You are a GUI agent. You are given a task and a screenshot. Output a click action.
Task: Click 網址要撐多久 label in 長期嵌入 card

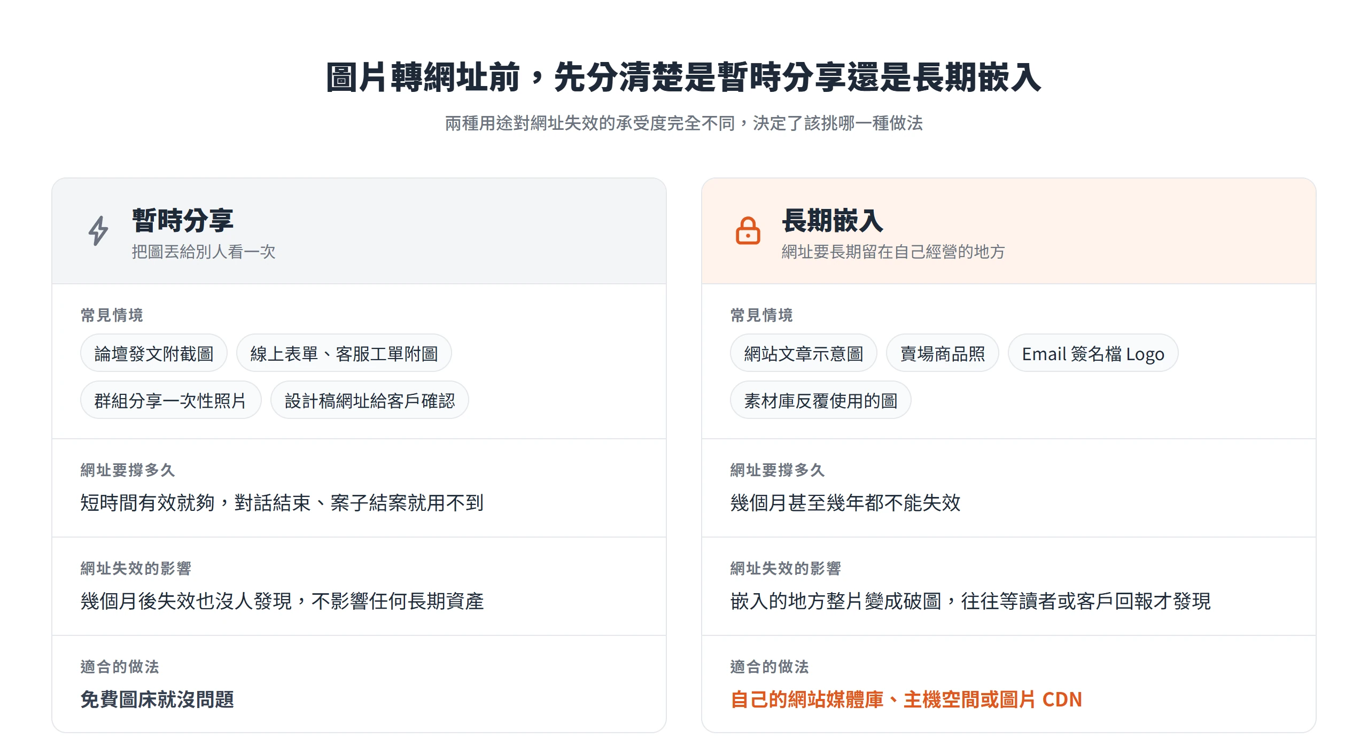pyautogui.click(x=778, y=470)
